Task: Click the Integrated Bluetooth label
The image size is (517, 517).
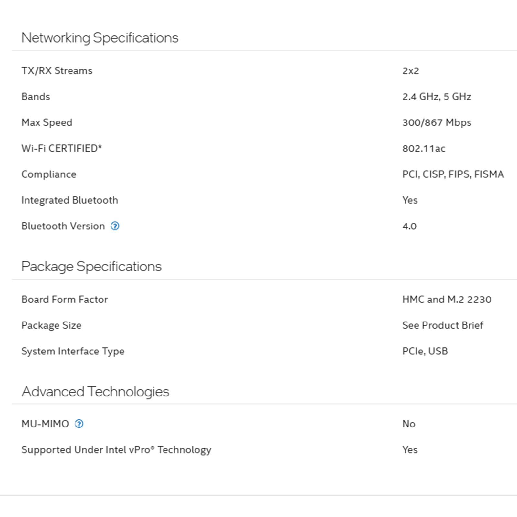Action: (69, 200)
